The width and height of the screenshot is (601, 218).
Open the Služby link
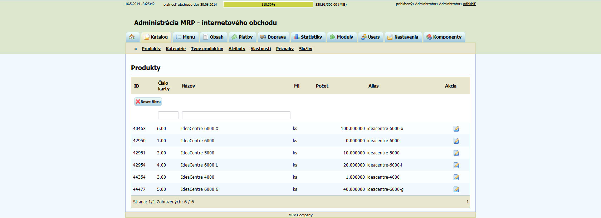[x=306, y=49]
